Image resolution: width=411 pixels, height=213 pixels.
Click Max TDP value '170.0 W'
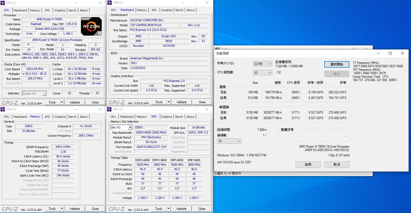(x=71, y=24)
